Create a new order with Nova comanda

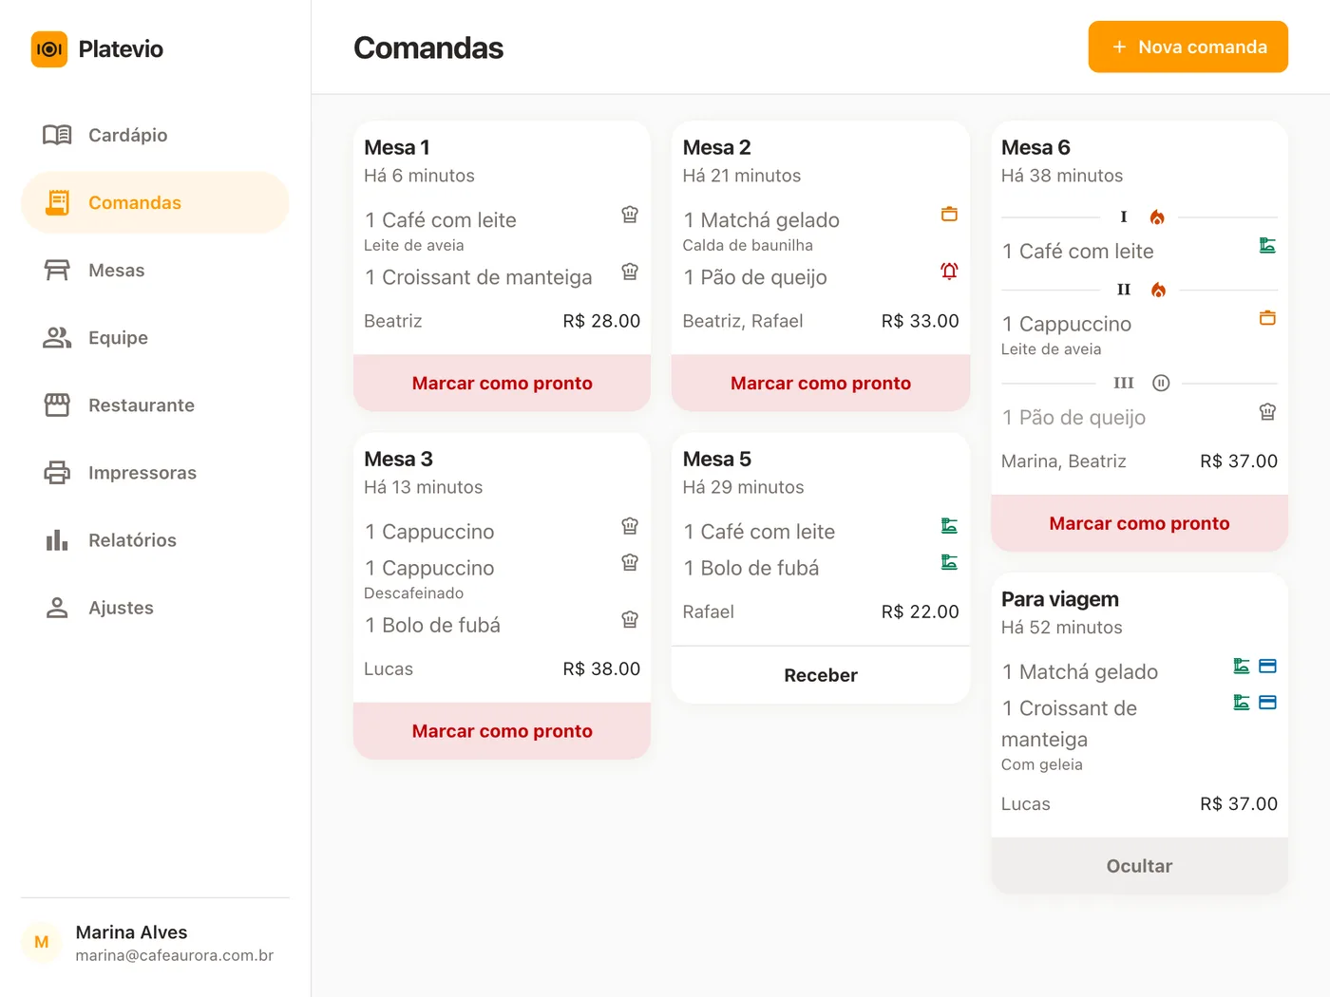tap(1187, 47)
